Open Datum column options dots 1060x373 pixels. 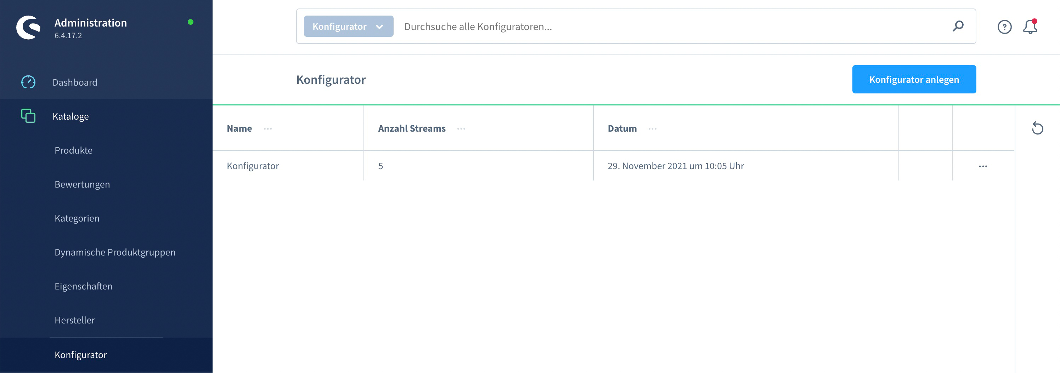[x=652, y=129]
